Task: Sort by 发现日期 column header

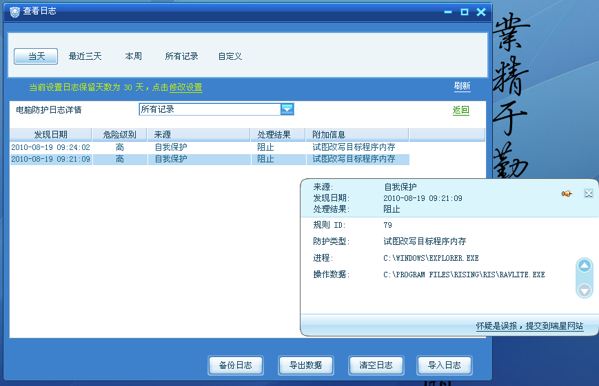Action: click(x=50, y=135)
